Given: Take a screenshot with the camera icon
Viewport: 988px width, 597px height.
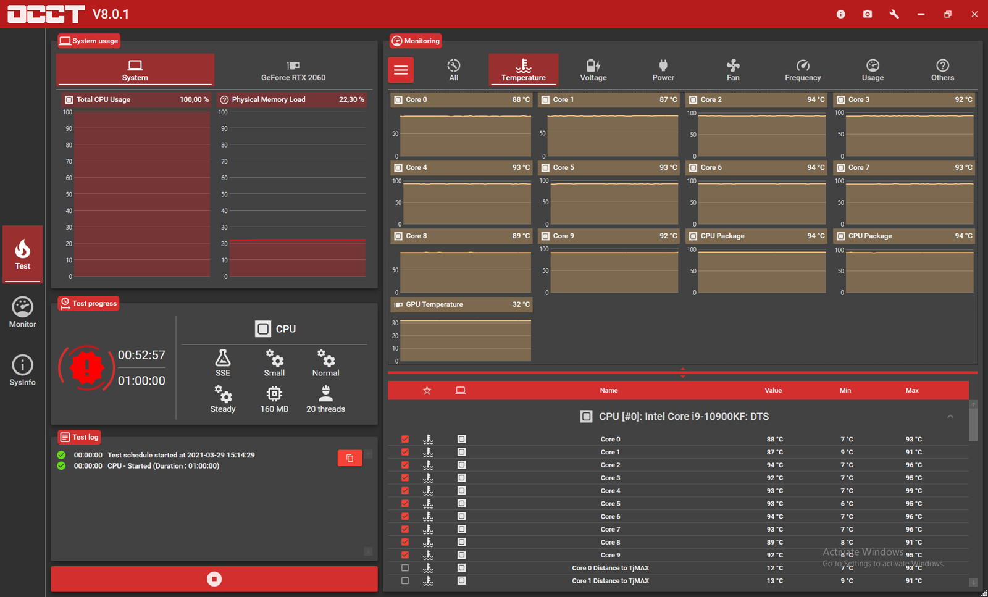Looking at the screenshot, I should 868,14.
